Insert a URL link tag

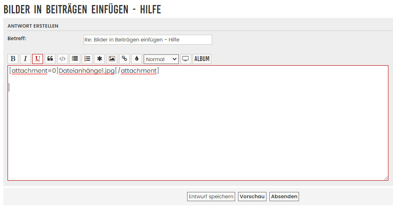pos(124,59)
